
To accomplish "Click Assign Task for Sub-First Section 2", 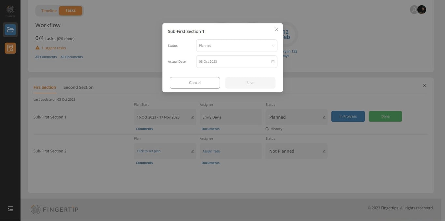I will pyautogui.click(x=211, y=151).
